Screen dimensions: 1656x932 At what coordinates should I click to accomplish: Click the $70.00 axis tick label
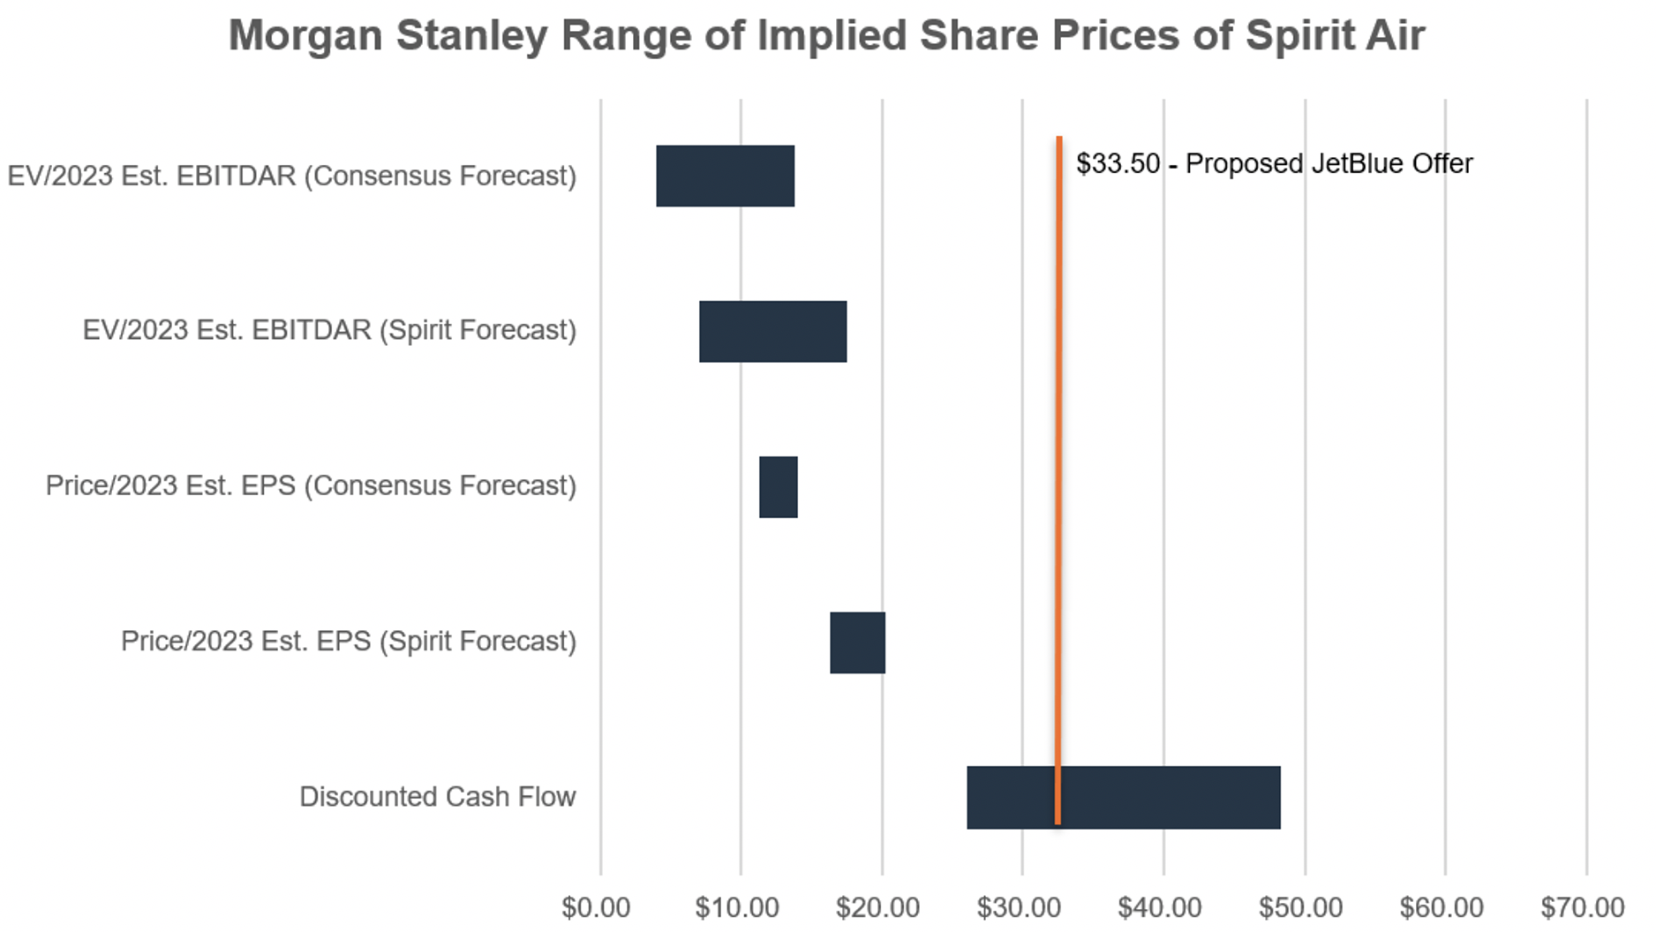pyautogui.click(x=1582, y=907)
